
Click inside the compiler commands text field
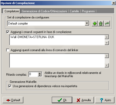pyautogui.click(x=57, y=40)
